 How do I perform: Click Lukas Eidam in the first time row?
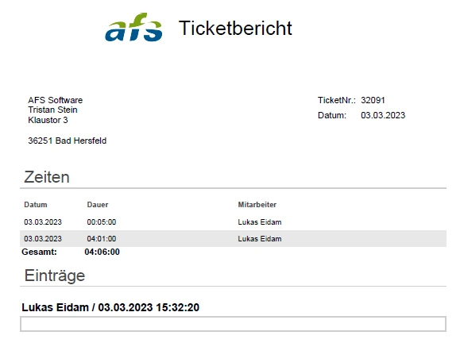pos(260,222)
